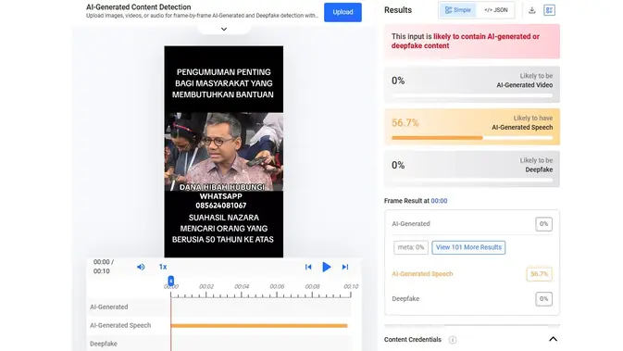Select the 0% Deepfake result card

pyautogui.click(x=472, y=169)
